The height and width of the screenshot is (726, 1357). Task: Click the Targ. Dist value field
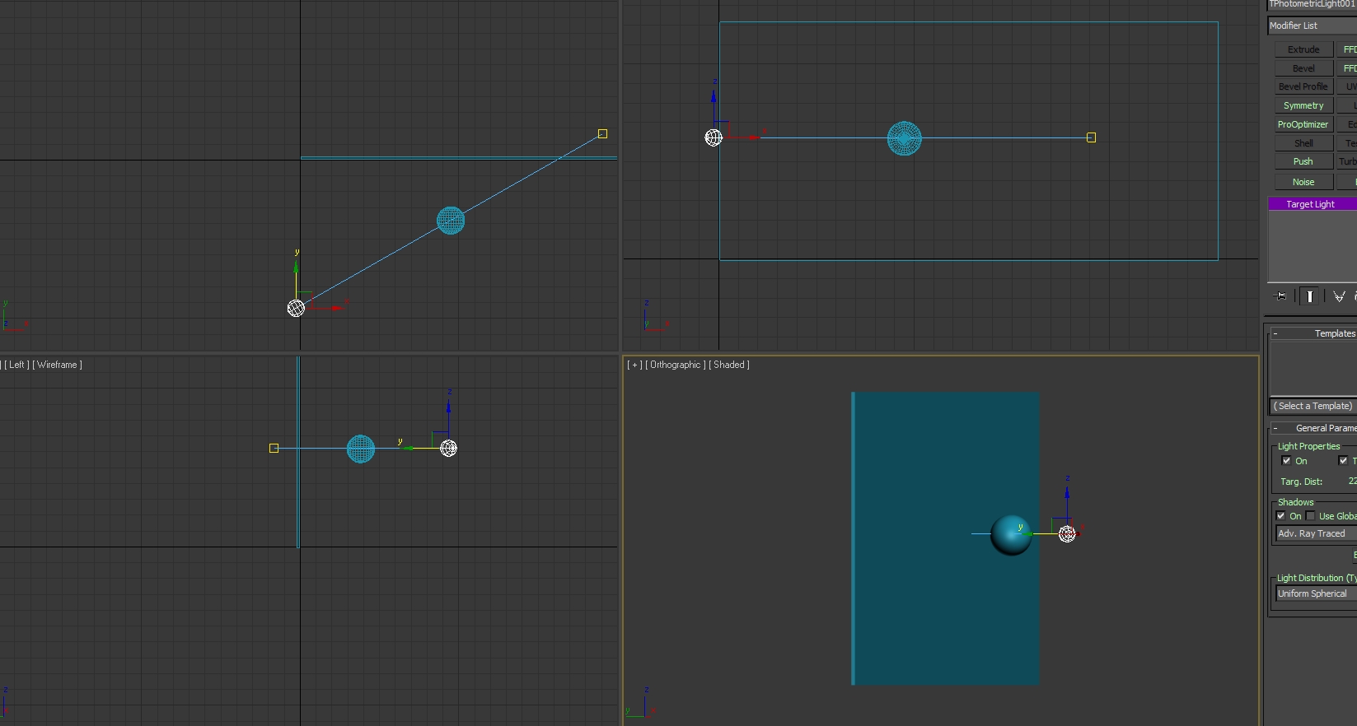pyautogui.click(x=1351, y=482)
